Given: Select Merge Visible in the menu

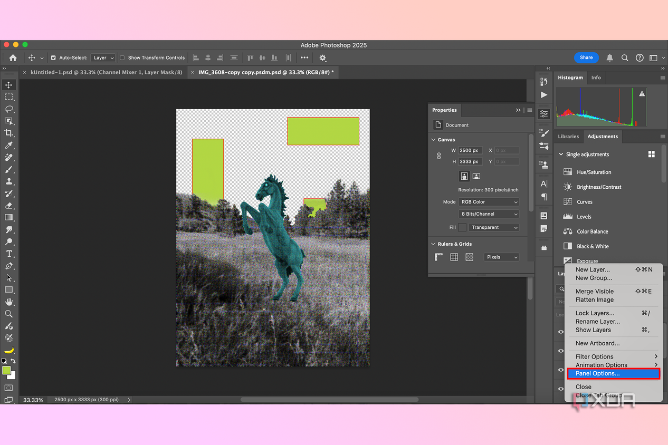Looking at the screenshot, I should [x=613, y=291].
